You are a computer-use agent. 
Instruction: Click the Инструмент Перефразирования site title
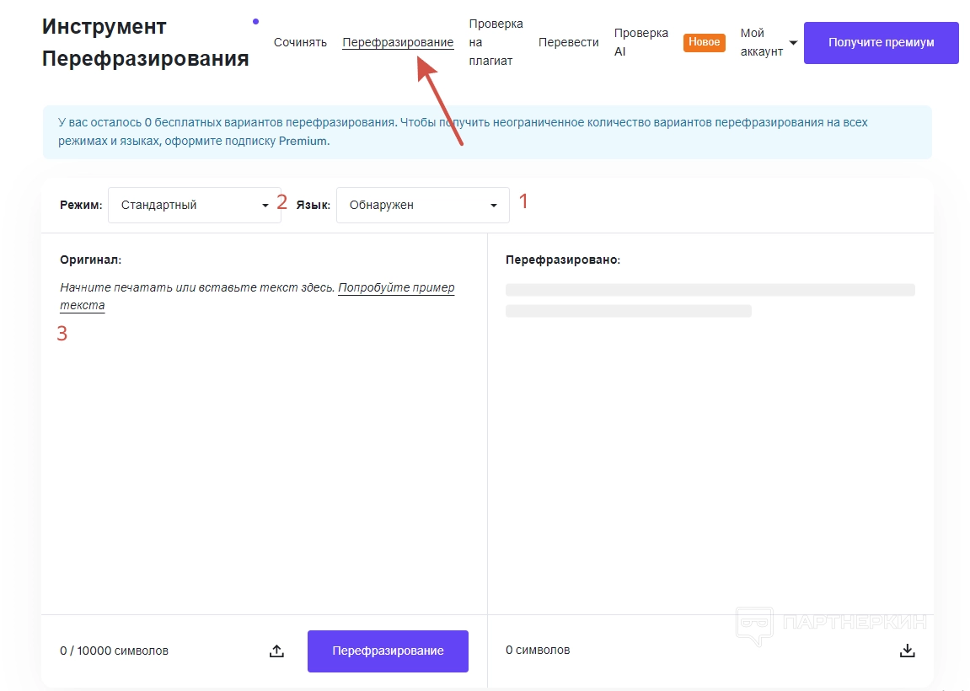pyautogui.click(x=145, y=42)
